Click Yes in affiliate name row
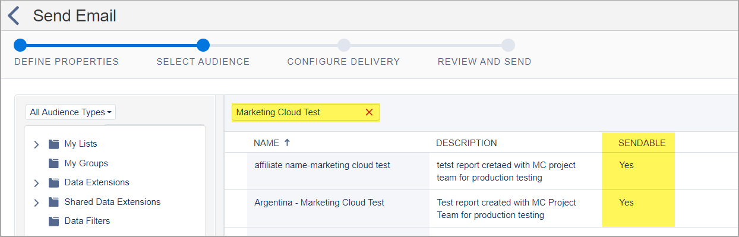 [x=626, y=165]
